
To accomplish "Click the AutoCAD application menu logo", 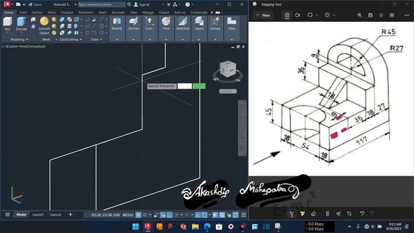I will pyautogui.click(x=7, y=5).
